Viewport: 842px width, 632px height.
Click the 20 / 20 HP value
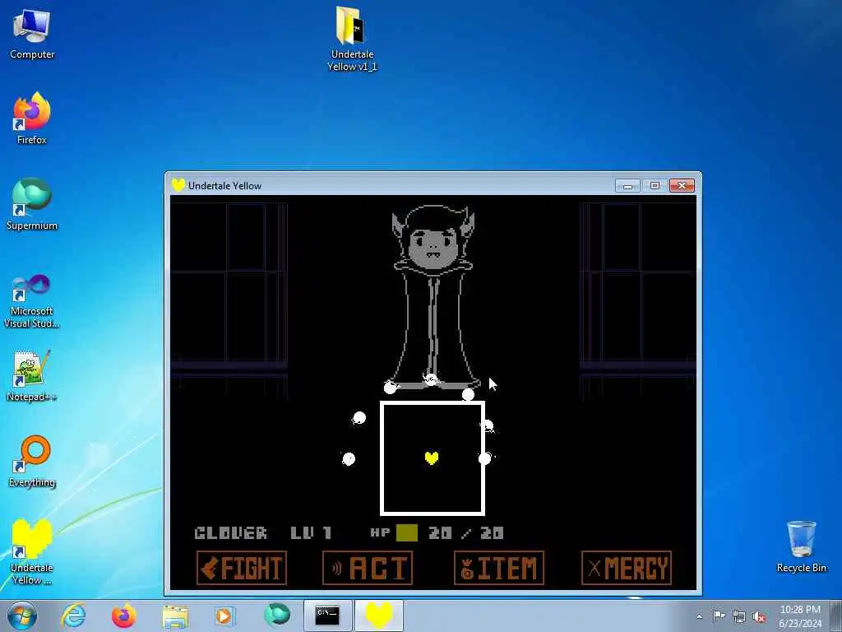click(x=466, y=532)
